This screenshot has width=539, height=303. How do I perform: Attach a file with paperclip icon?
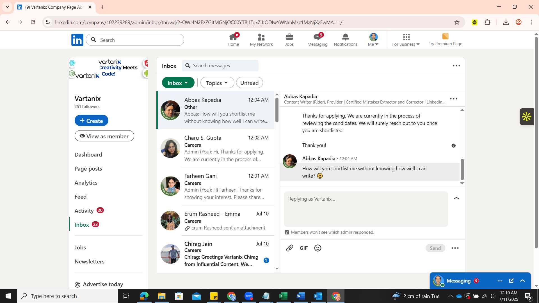(x=290, y=248)
